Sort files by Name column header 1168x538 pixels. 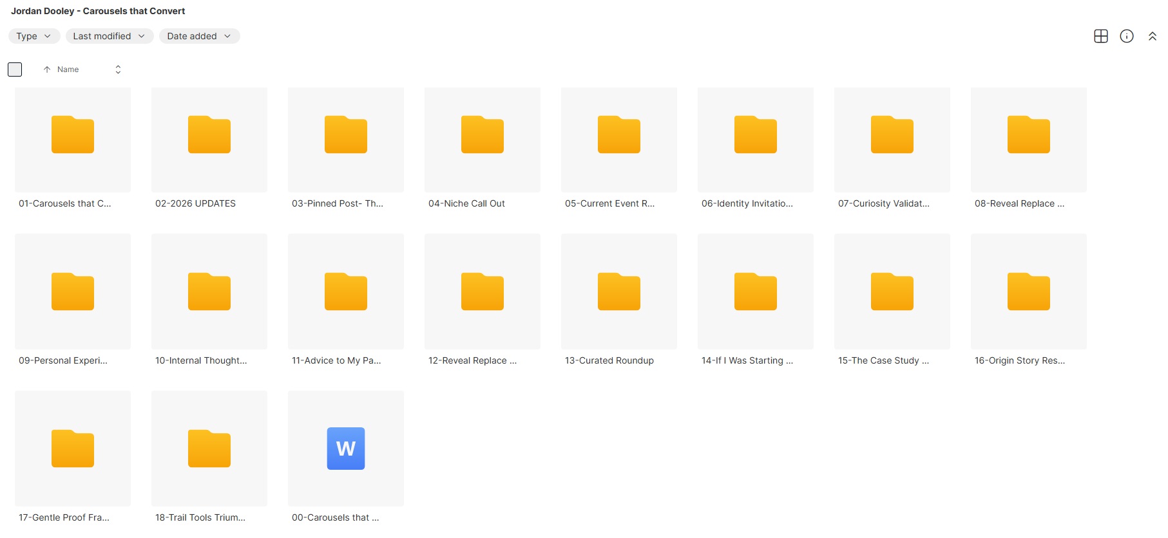[68, 70]
